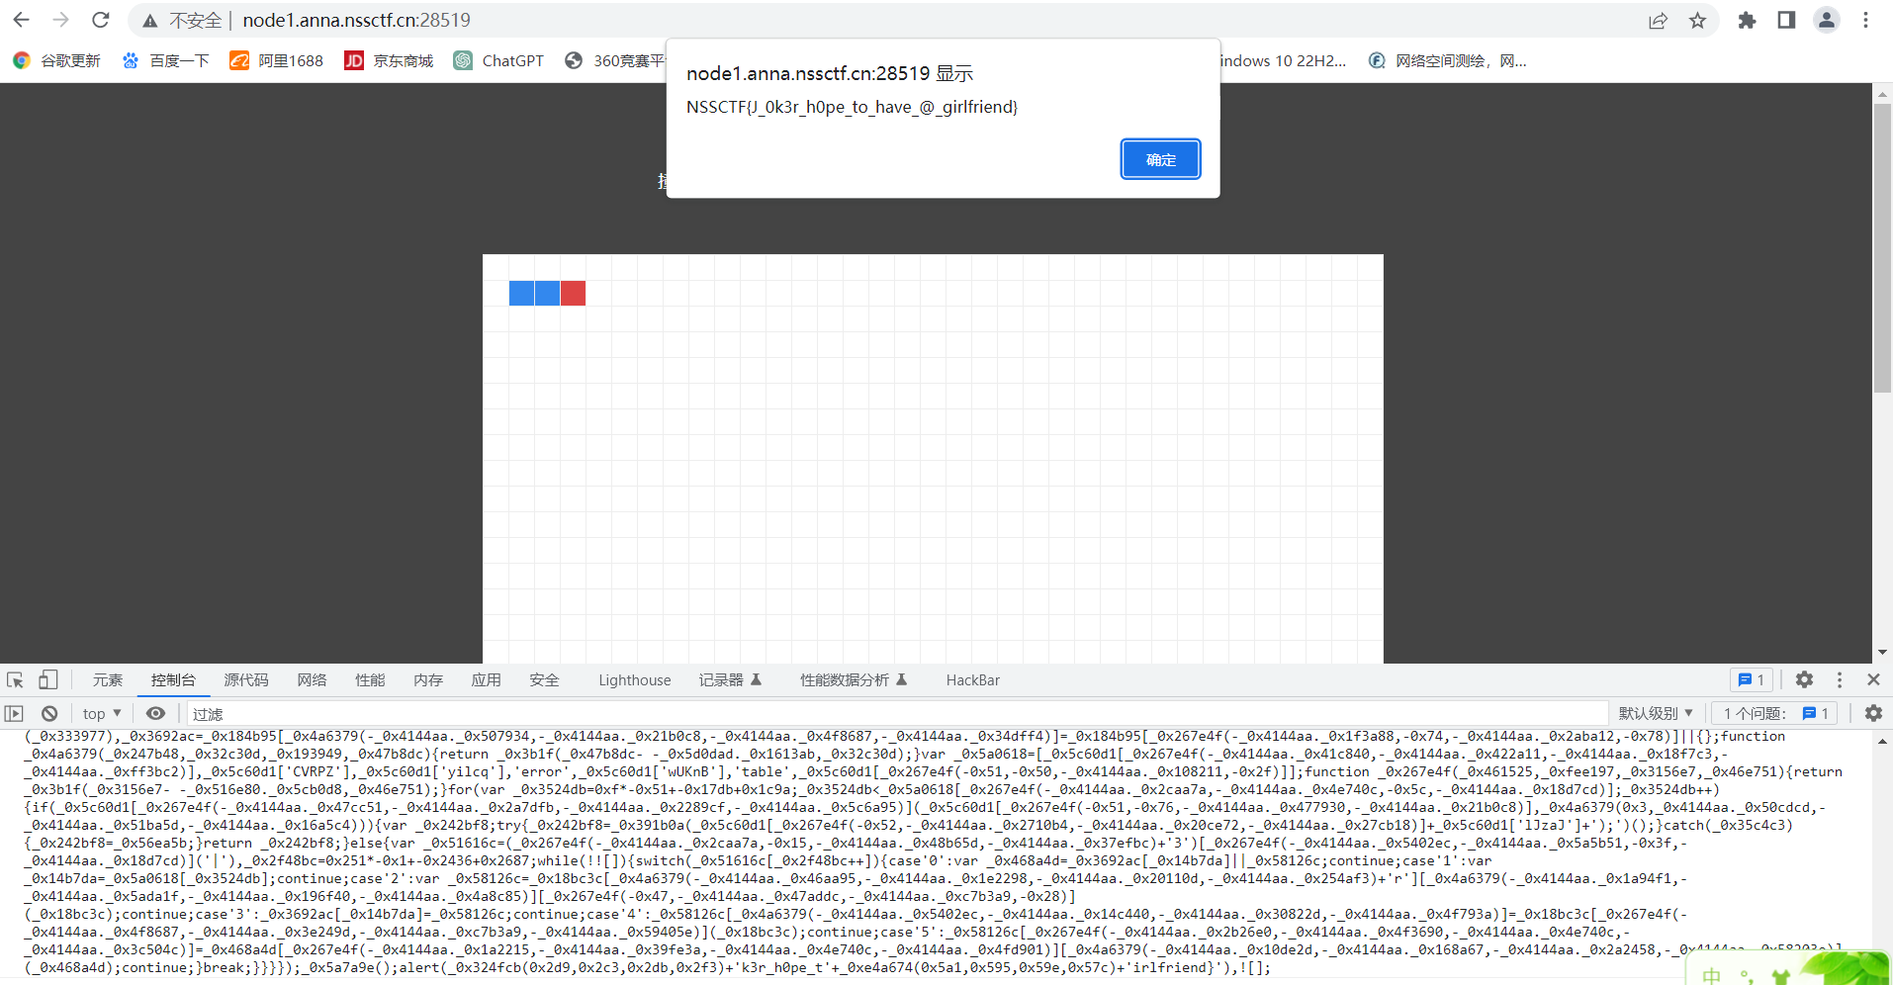The height and width of the screenshot is (985, 1893).
Task: Switch to the 网络 tab
Action: [x=312, y=680]
